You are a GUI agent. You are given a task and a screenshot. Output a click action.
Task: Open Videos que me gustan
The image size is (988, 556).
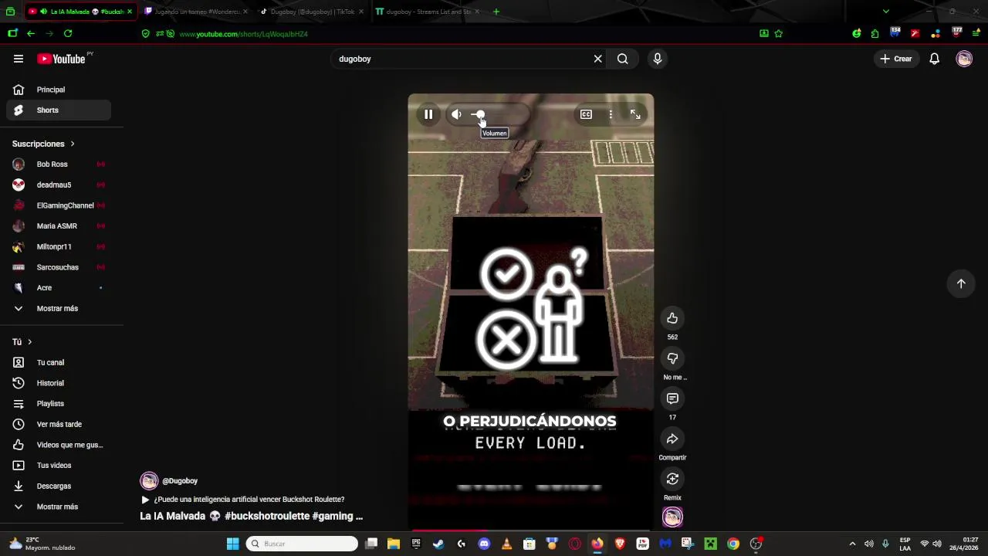click(59, 445)
